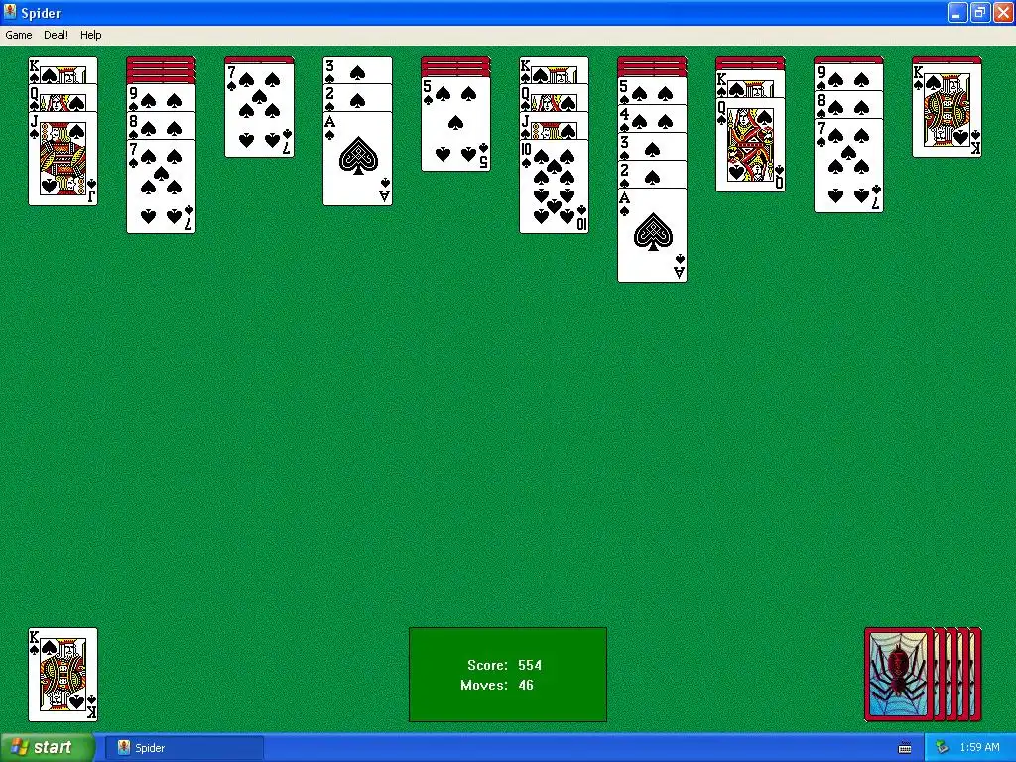Click the tray icon next to the clock
This screenshot has width=1016, height=762.
pos(942,748)
